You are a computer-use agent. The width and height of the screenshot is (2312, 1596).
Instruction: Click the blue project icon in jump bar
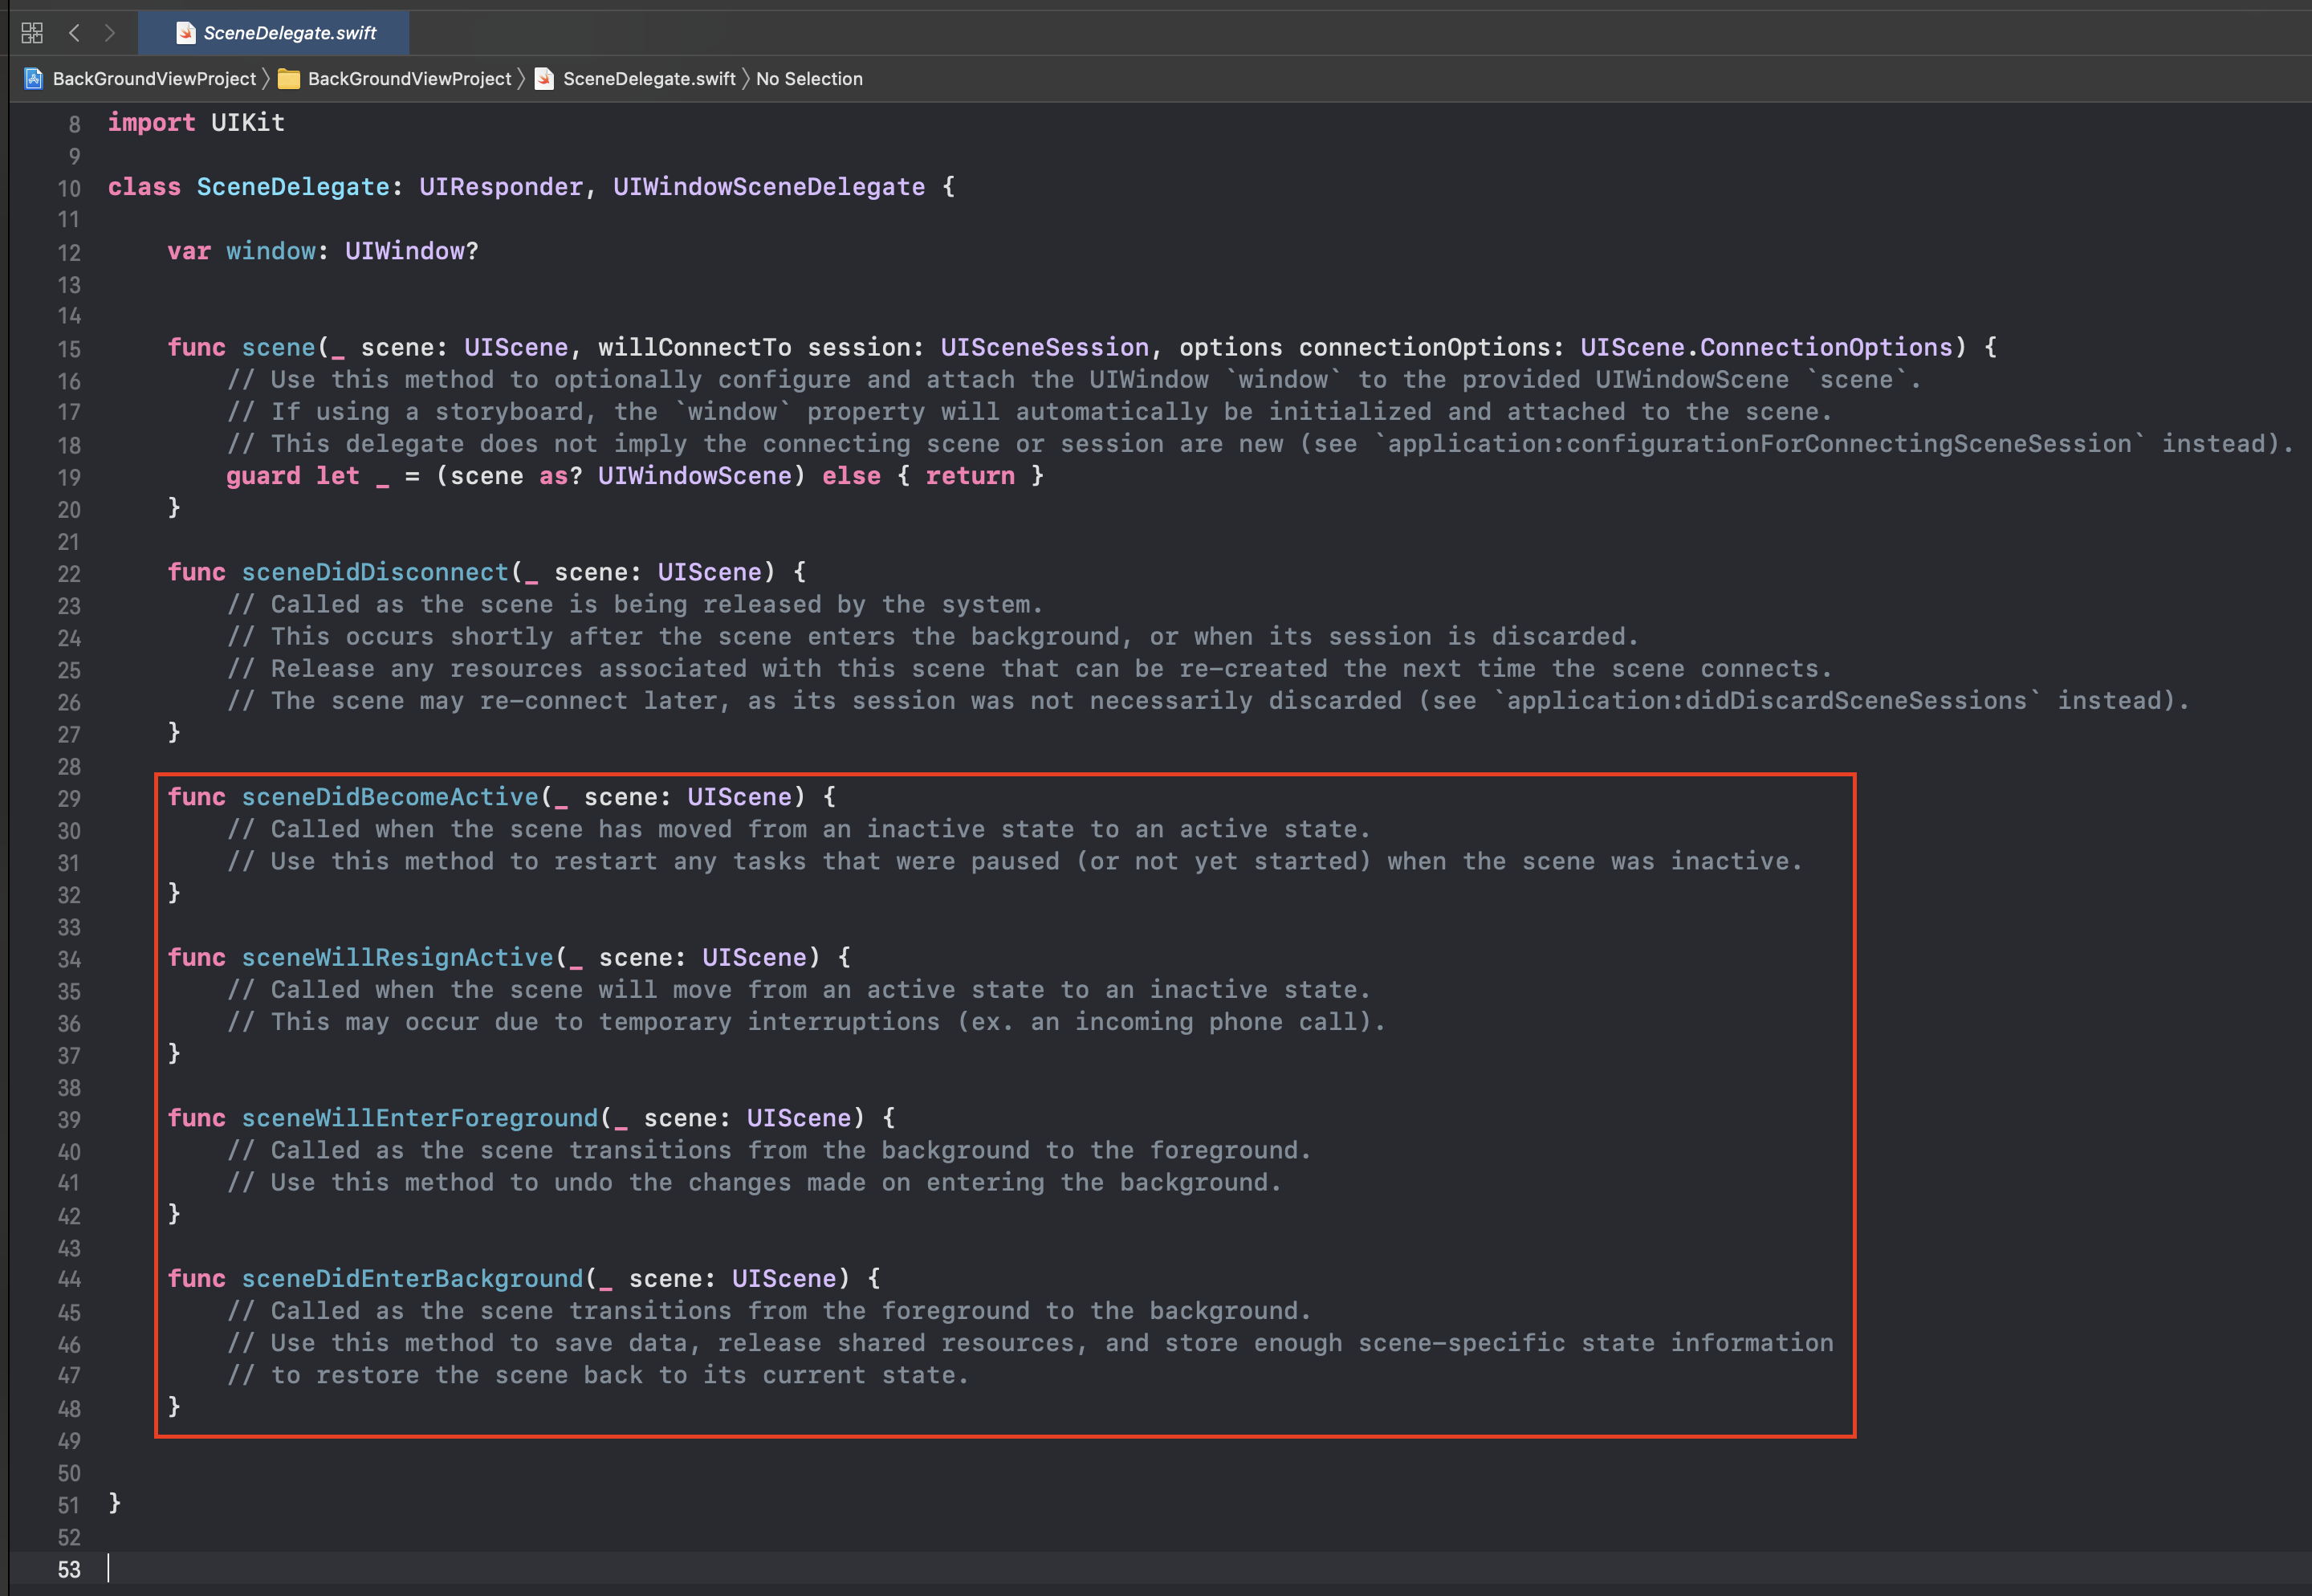click(34, 78)
